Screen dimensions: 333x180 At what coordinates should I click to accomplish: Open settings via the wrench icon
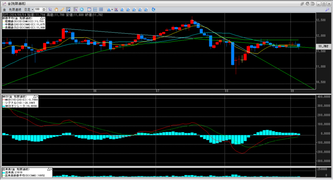tap(327, 9)
